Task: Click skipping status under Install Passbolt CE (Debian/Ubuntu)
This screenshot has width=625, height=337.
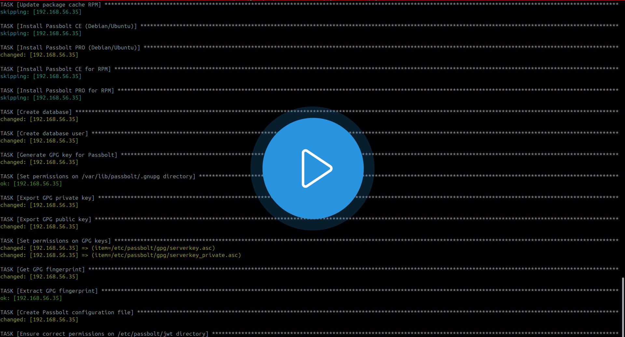Action: click(x=41, y=33)
